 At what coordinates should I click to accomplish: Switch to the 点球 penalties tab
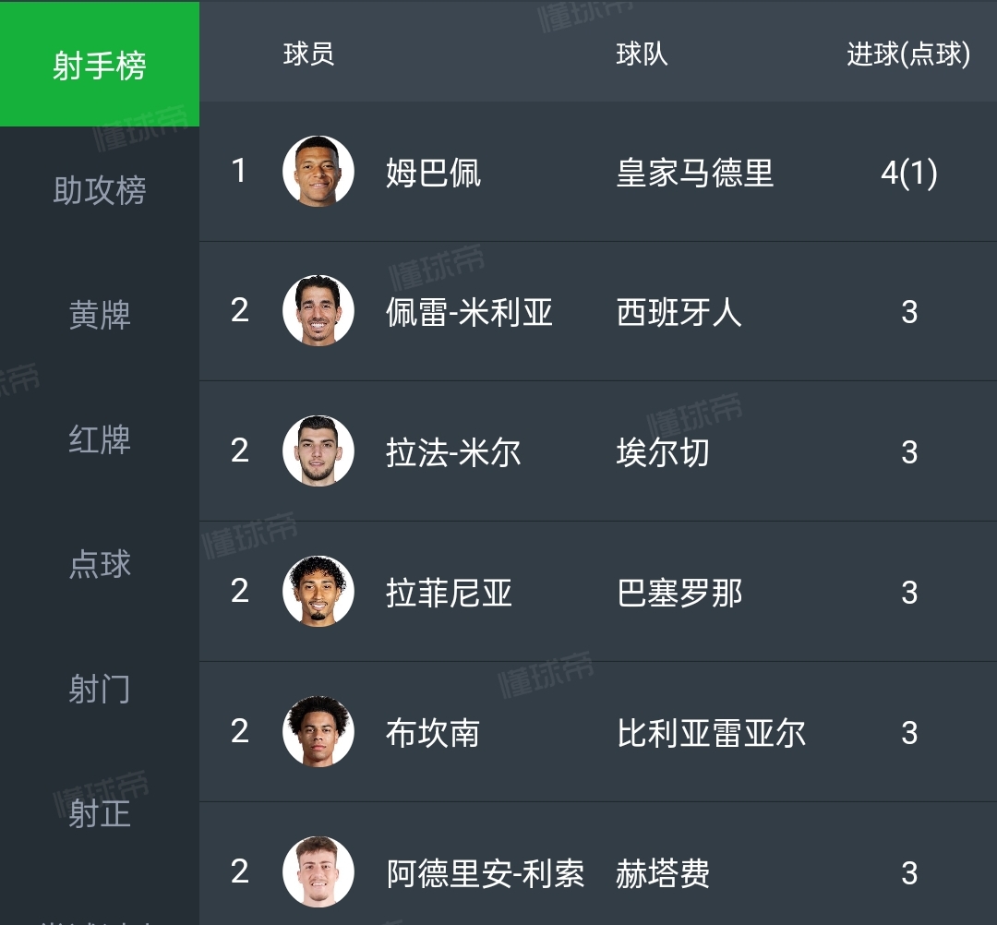pos(100,564)
